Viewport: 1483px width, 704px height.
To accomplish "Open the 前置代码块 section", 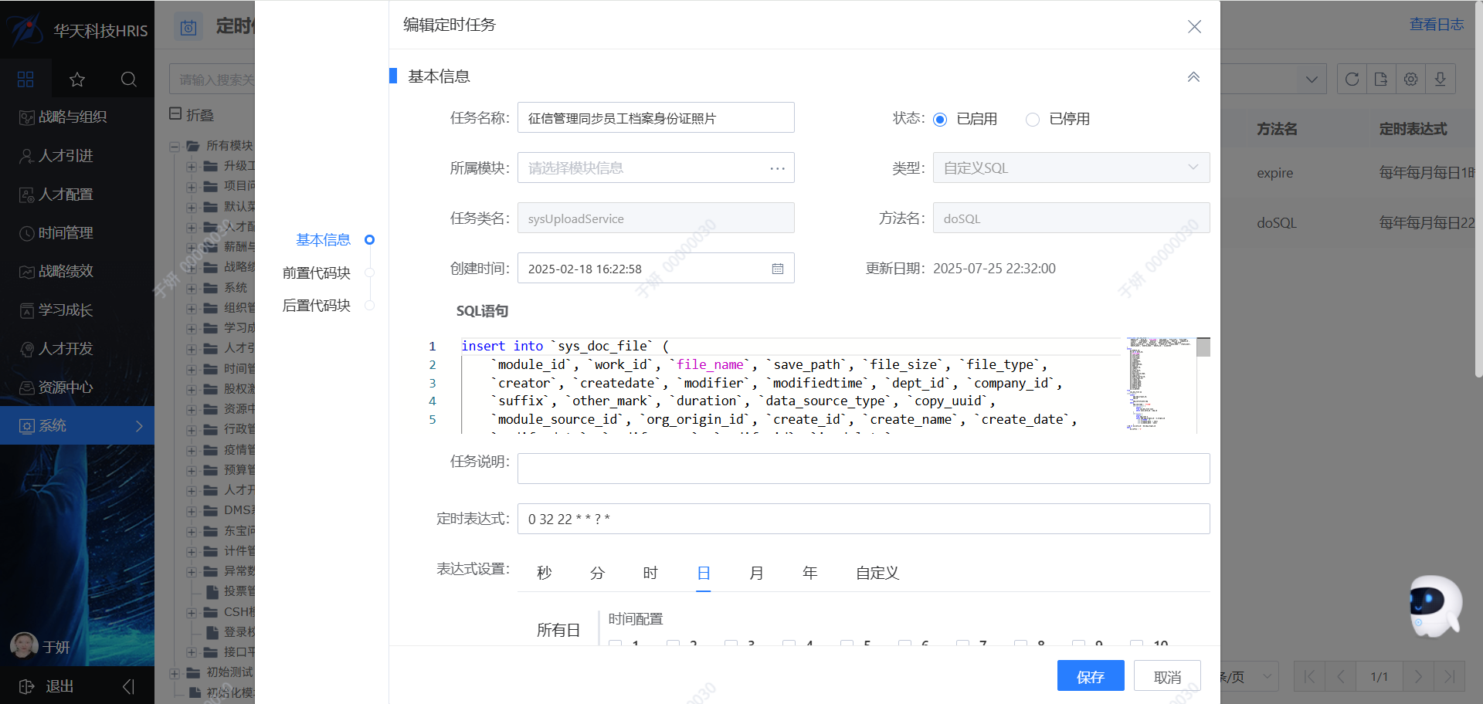I will pos(316,272).
